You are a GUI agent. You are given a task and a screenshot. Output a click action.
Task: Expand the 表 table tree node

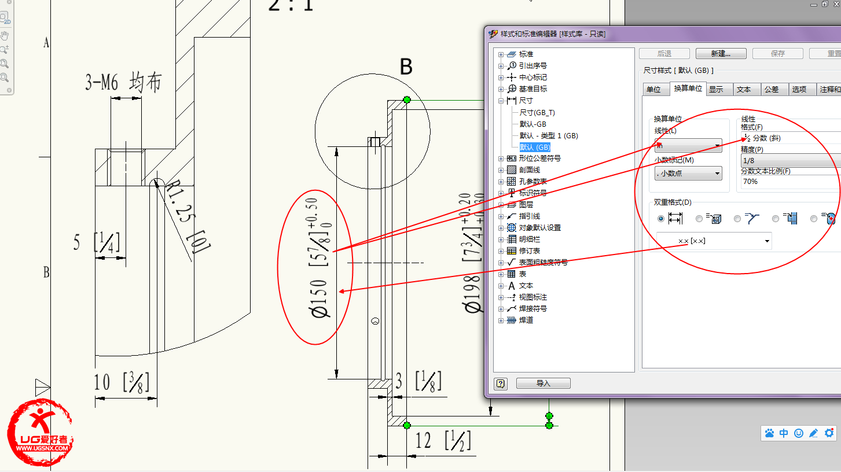coord(501,274)
